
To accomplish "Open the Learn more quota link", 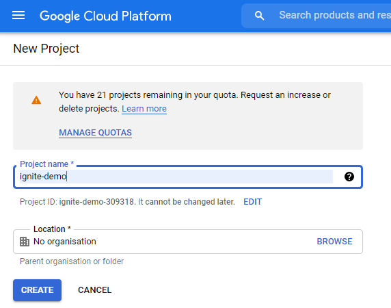I will [144, 109].
